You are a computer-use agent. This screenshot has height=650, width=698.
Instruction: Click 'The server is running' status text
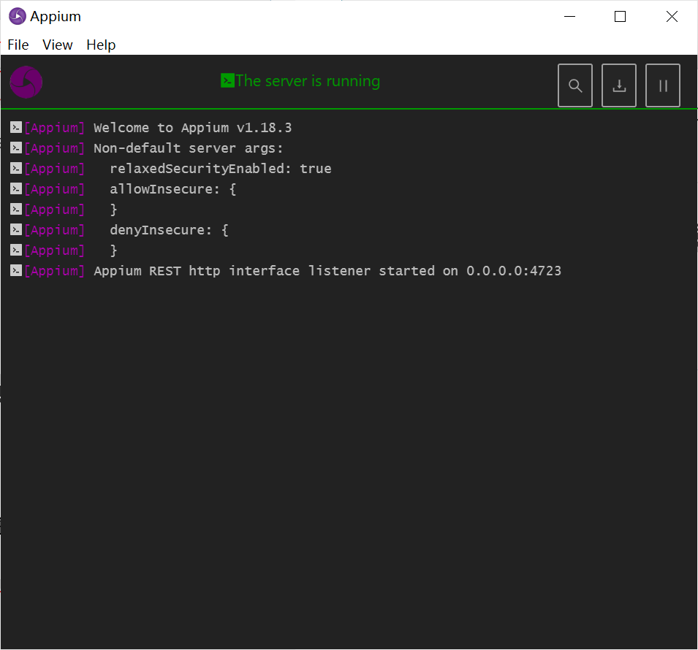coord(308,81)
